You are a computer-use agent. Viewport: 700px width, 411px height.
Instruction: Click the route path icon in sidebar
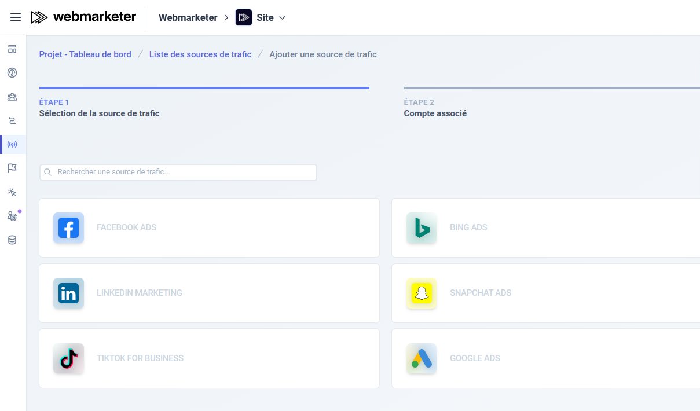(12, 120)
